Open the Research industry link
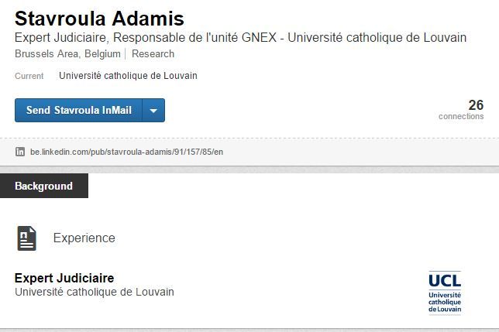The height and width of the screenshot is (332, 499). click(x=153, y=54)
